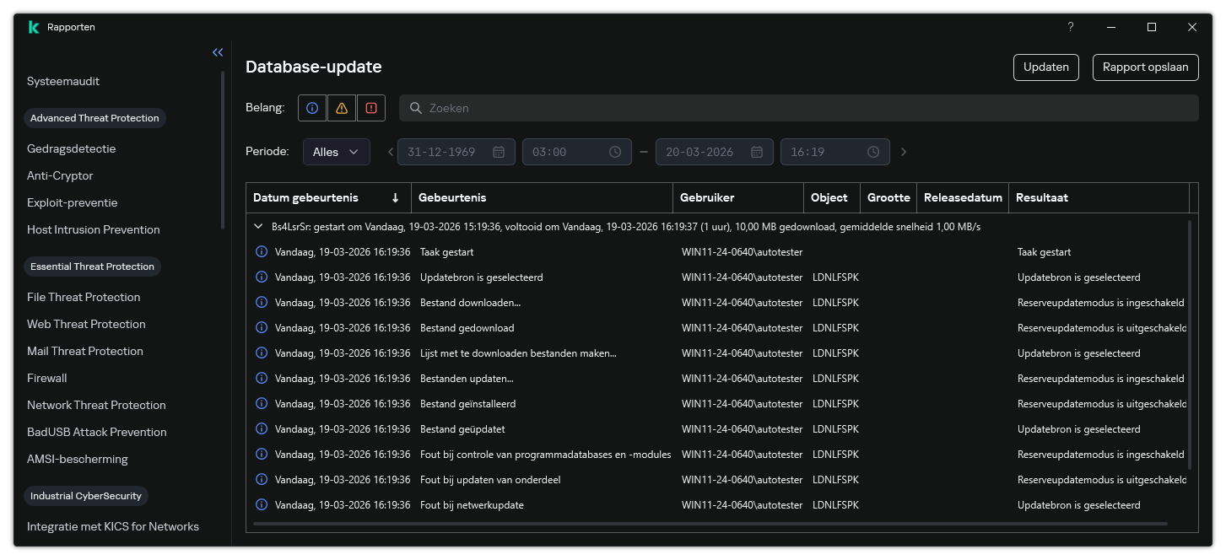Open help with the question mark icon
This screenshot has height=560, width=1226.
[1071, 27]
